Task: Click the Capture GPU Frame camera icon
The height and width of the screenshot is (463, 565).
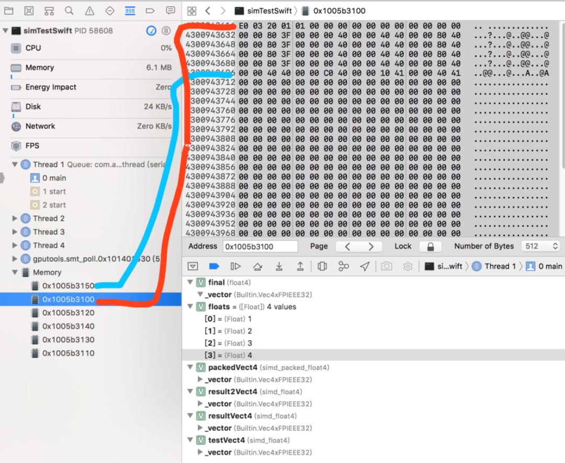Action: click(387, 266)
